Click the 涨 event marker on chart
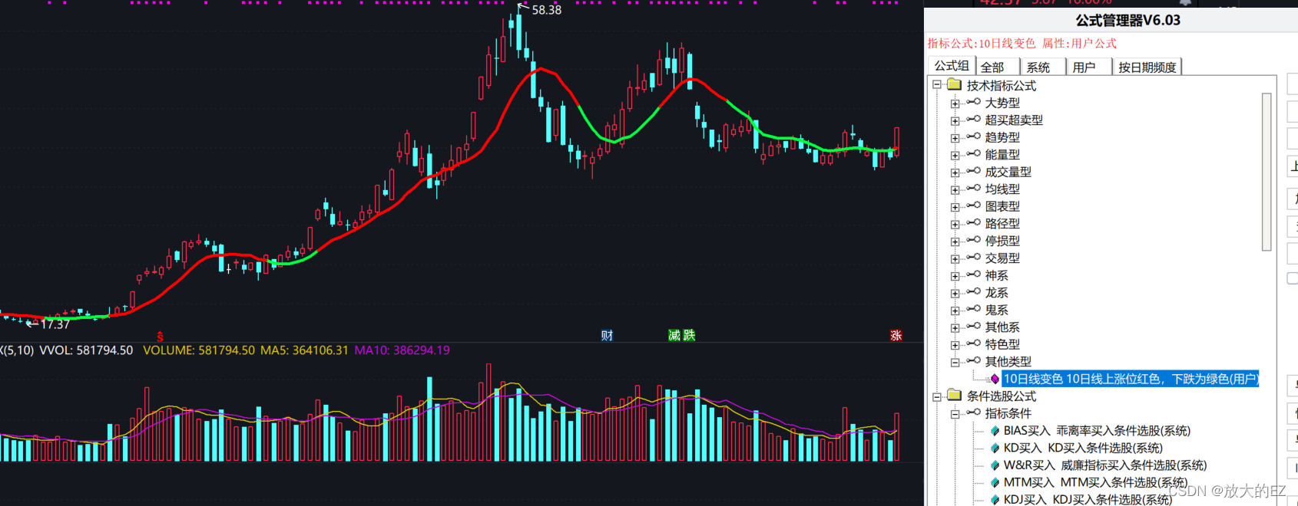Viewport: 1298px width, 506px height. pyautogui.click(x=896, y=335)
